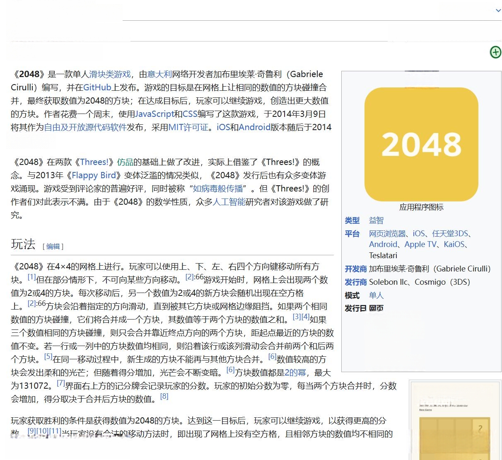Open the GitHub link
The image size is (502, 460).
point(97,87)
